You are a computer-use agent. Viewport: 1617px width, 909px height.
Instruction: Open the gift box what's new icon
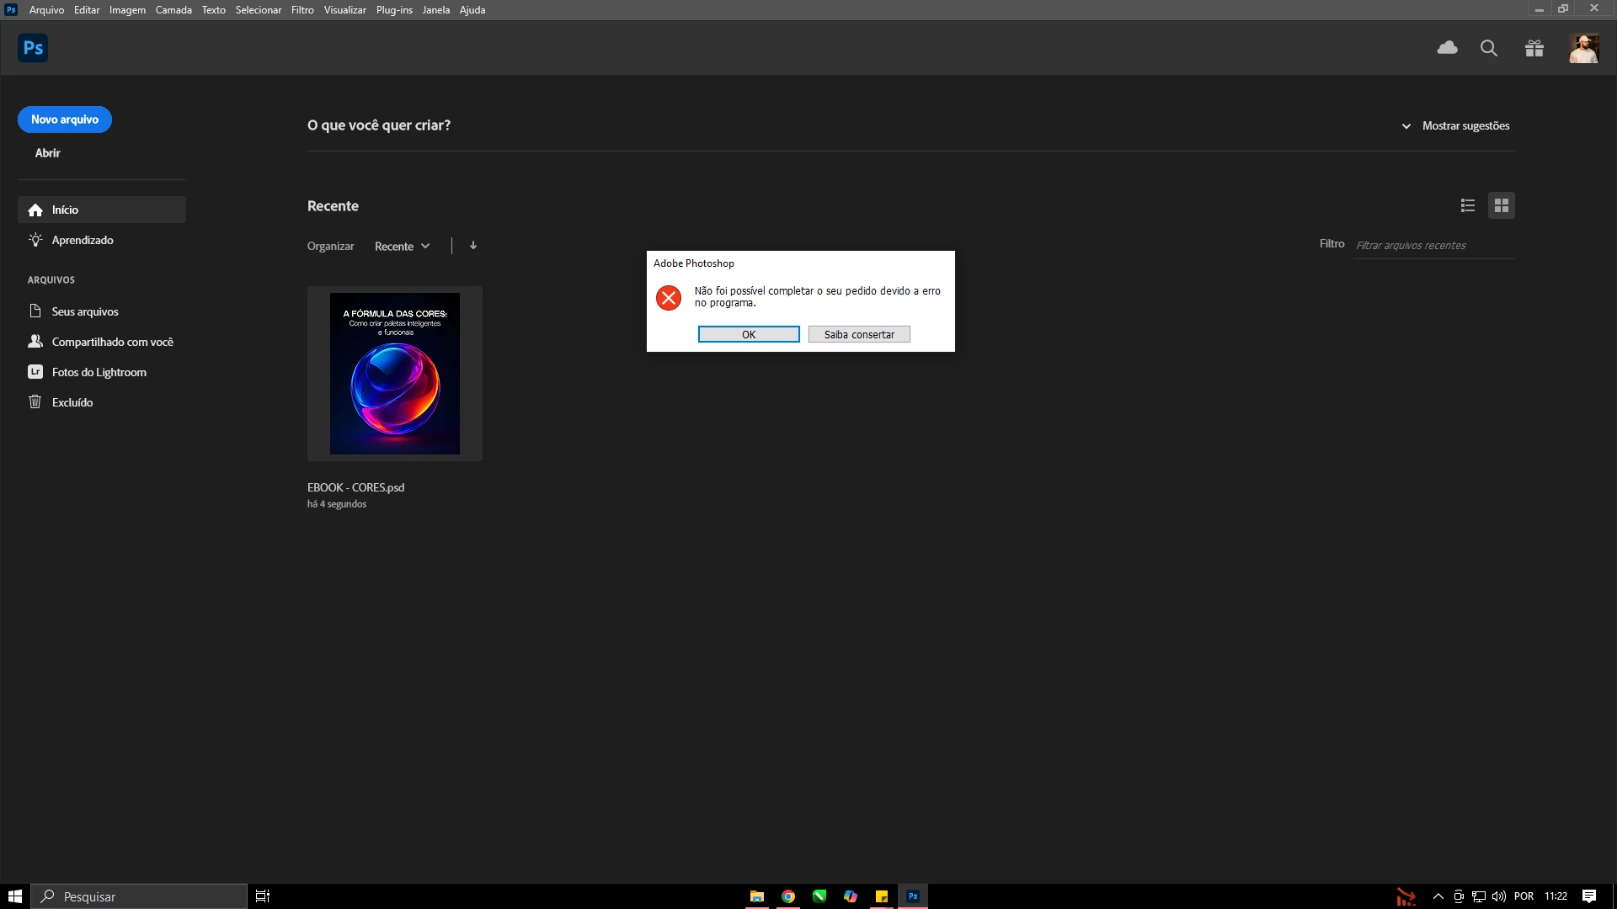[1534, 48]
